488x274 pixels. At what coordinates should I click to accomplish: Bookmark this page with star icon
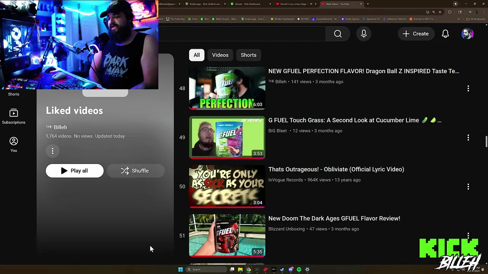click(x=440, y=12)
